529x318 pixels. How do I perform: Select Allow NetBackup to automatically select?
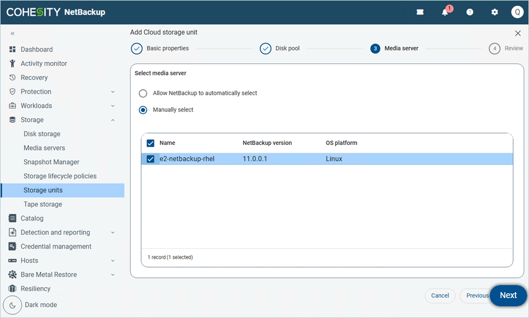[143, 93]
